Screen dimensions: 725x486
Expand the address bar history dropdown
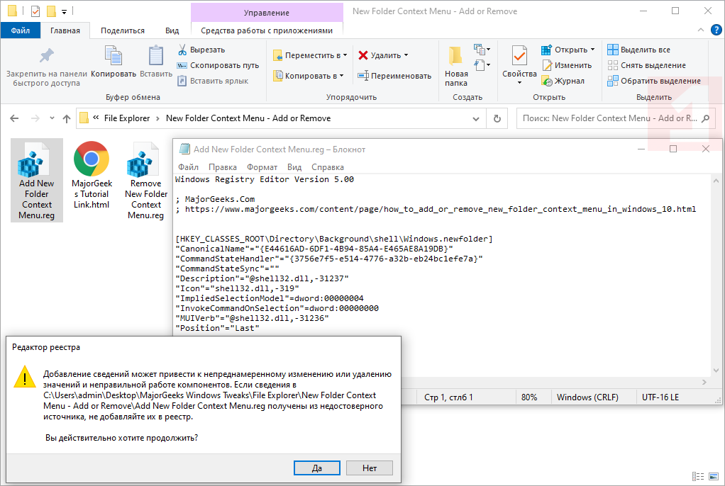[476, 119]
